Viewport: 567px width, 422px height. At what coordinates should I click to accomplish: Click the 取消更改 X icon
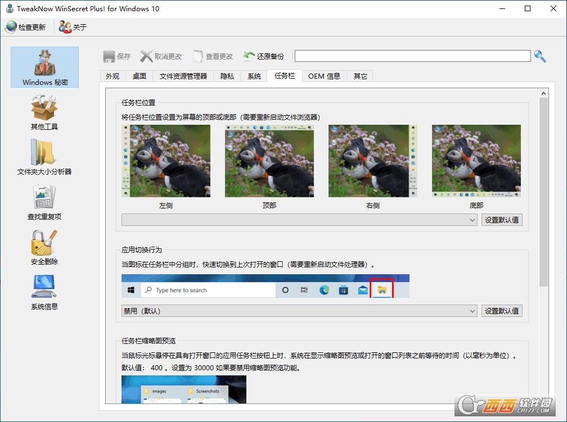(x=146, y=56)
